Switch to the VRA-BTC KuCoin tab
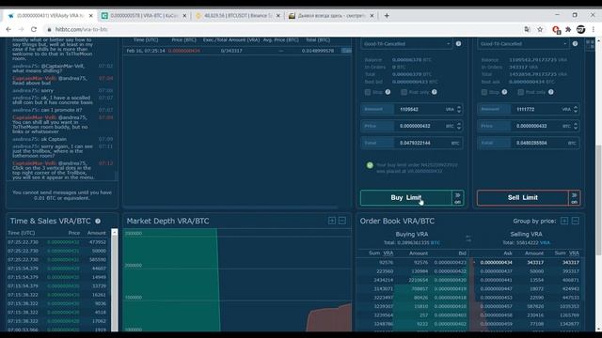 click(144, 16)
